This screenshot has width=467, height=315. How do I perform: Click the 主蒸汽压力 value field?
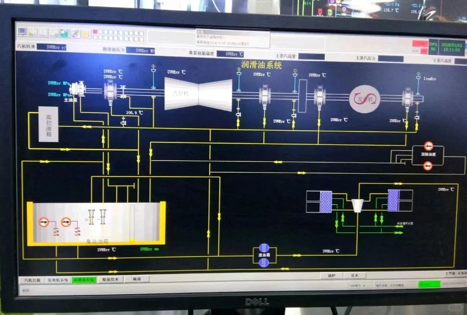[391, 59]
